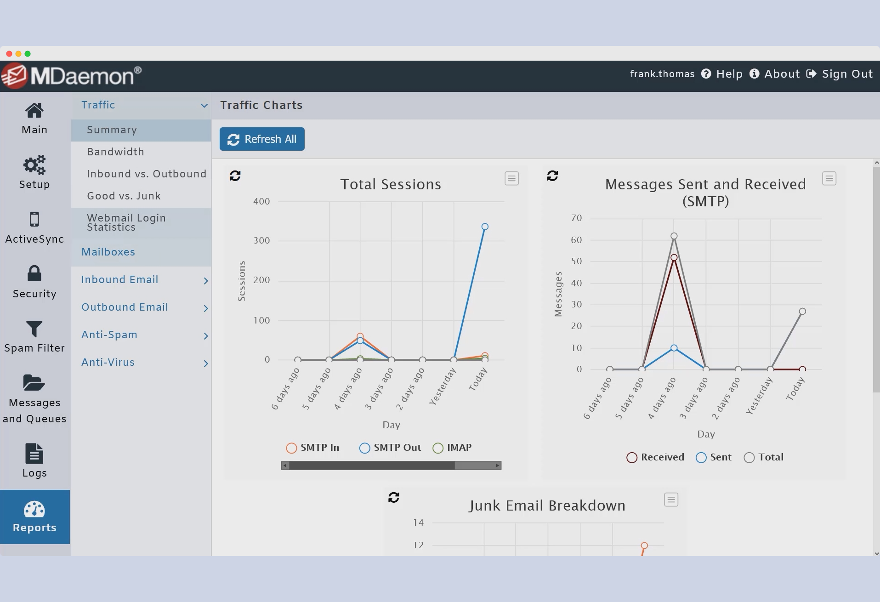
Task: Toggle IMAP series in legend
Action: (x=452, y=448)
